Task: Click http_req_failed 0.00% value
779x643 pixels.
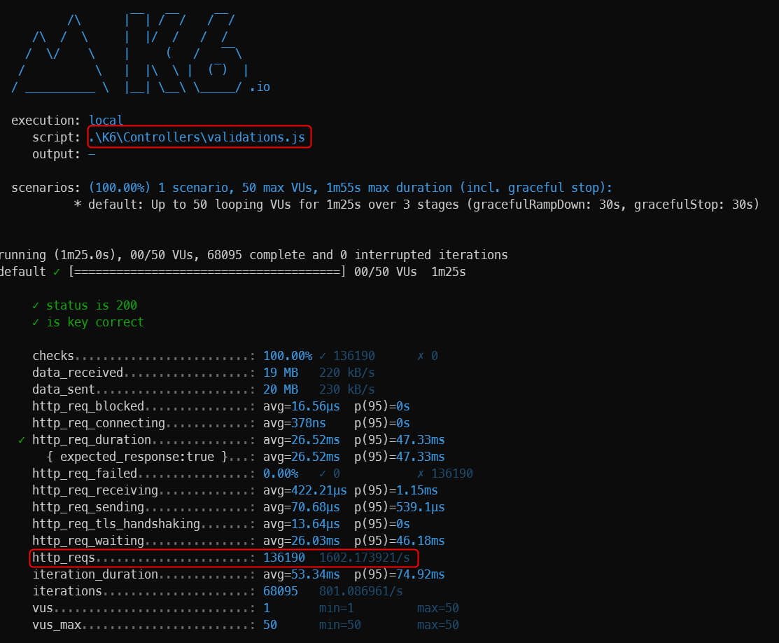Action: coord(281,473)
